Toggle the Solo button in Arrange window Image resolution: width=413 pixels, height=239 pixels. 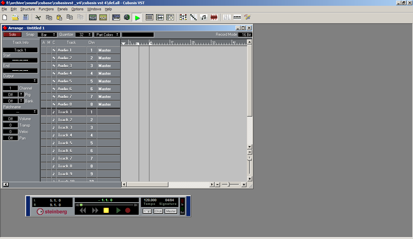[12, 34]
